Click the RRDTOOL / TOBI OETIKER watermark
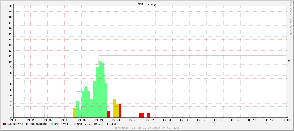Viewport: 294px width, 131px height. pyautogui.click(x=291, y=19)
